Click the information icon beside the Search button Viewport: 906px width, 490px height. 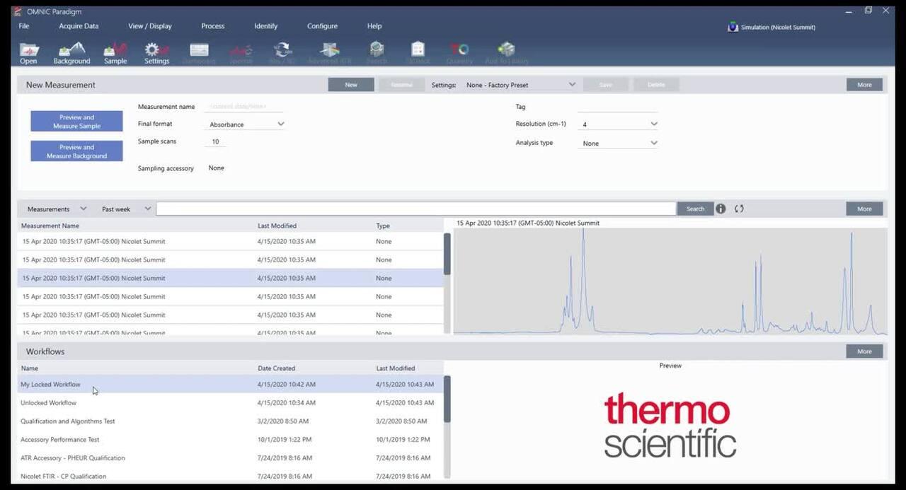721,209
